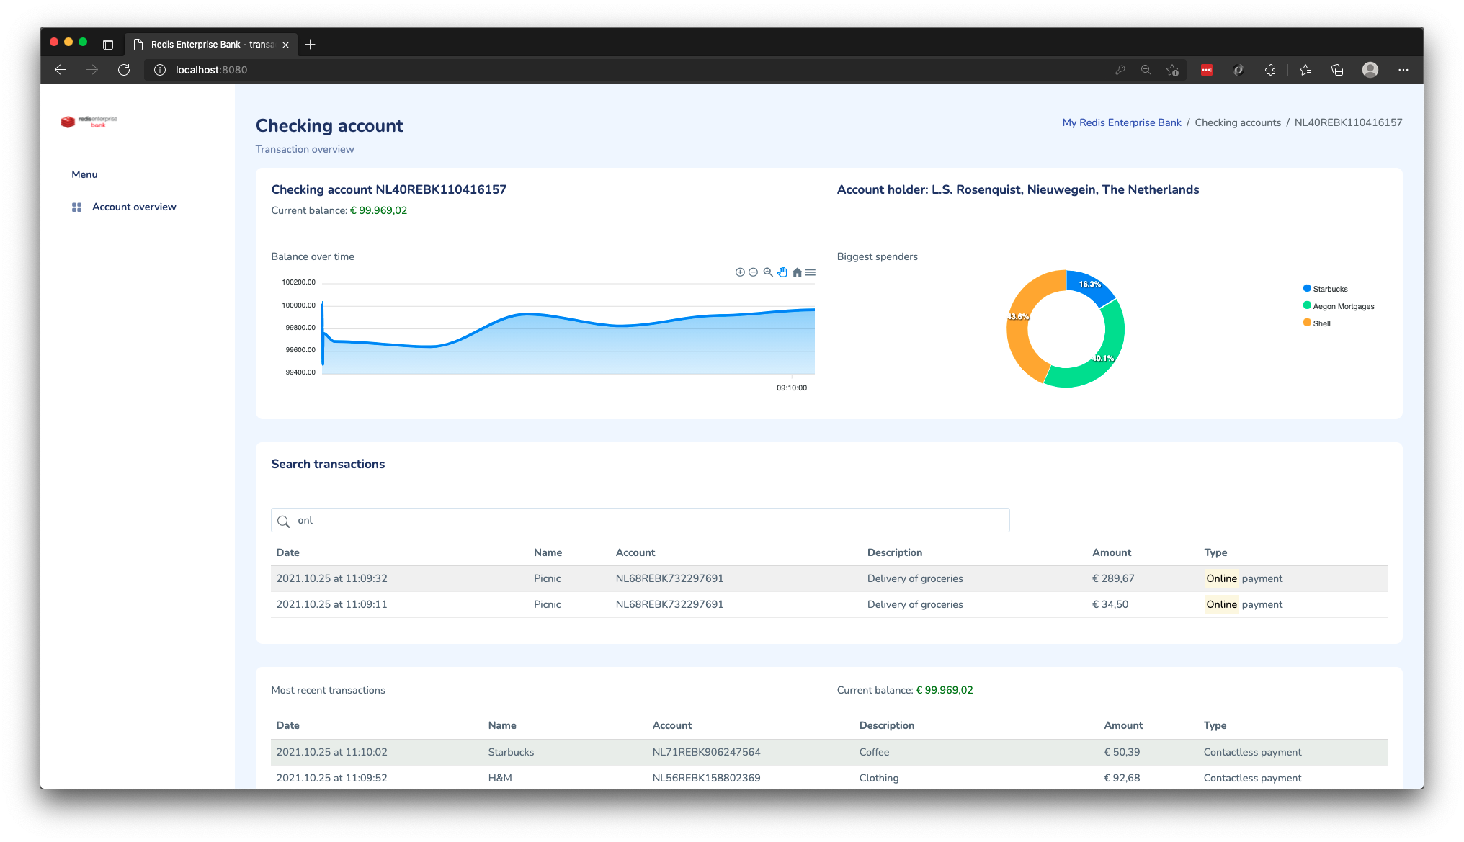Open browser extensions puzzle icon

pyautogui.click(x=1270, y=70)
